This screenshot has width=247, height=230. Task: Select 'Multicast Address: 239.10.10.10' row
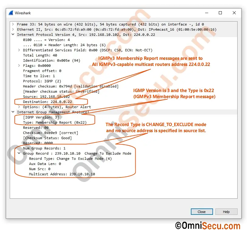click(x=62, y=174)
